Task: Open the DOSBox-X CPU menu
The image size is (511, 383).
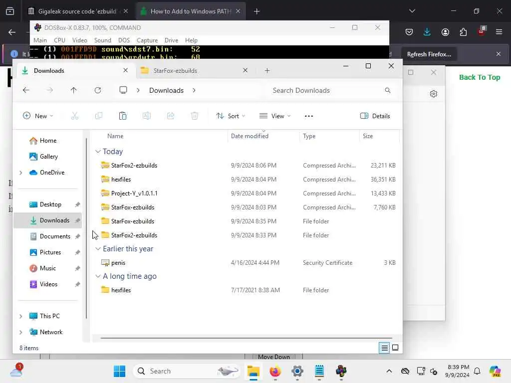Action: 60,40
